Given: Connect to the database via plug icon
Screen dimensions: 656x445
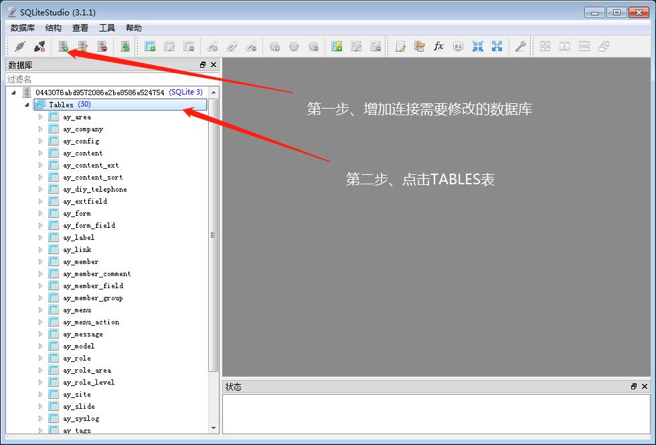Looking at the screenshot, I should (x=19, y=46).
